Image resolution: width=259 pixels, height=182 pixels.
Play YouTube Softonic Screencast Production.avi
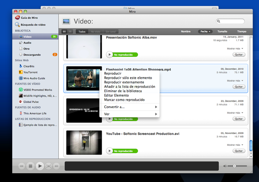109,151
